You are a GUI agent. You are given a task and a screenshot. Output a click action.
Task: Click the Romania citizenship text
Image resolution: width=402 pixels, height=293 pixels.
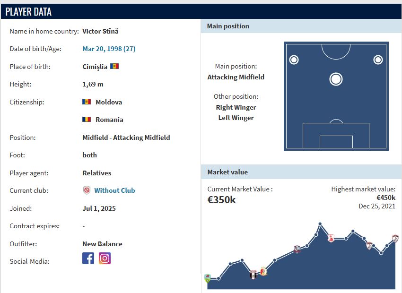(109, 120)
